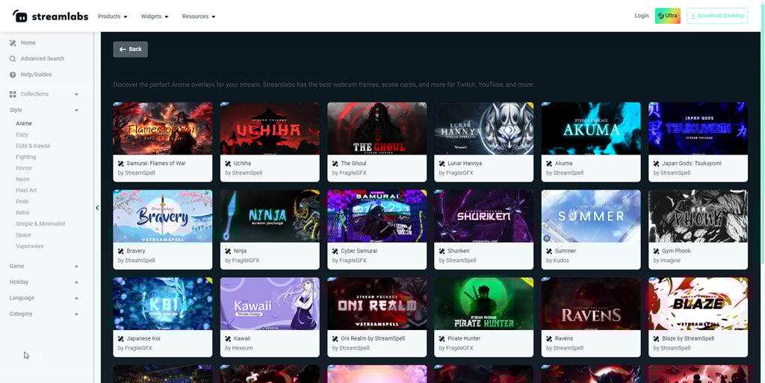Select the Pixel Art style filter
The image size is (765, 383).
(x=26, y=190)
